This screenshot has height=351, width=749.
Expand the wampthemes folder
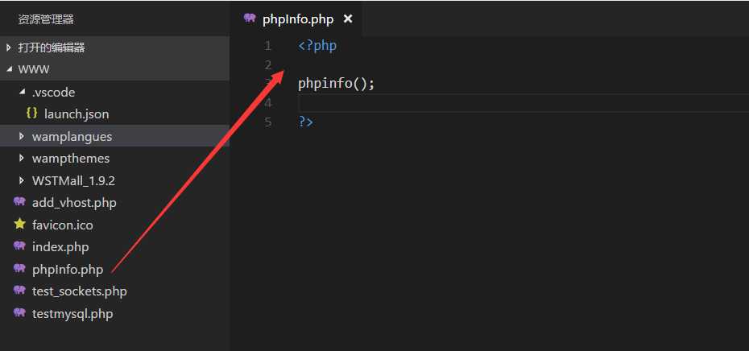tap(22, 159)
